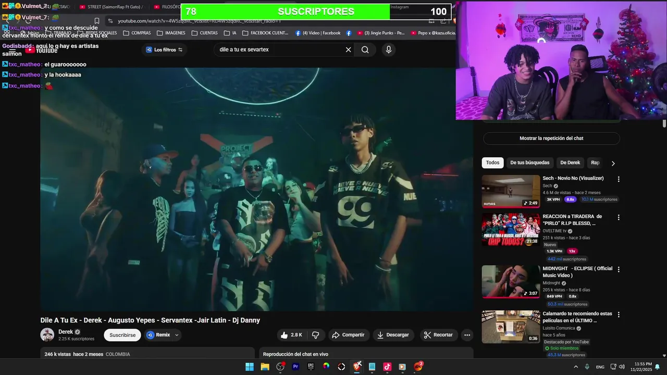
Task: Open File Explorer from taskbar
Action: [265, 367]
